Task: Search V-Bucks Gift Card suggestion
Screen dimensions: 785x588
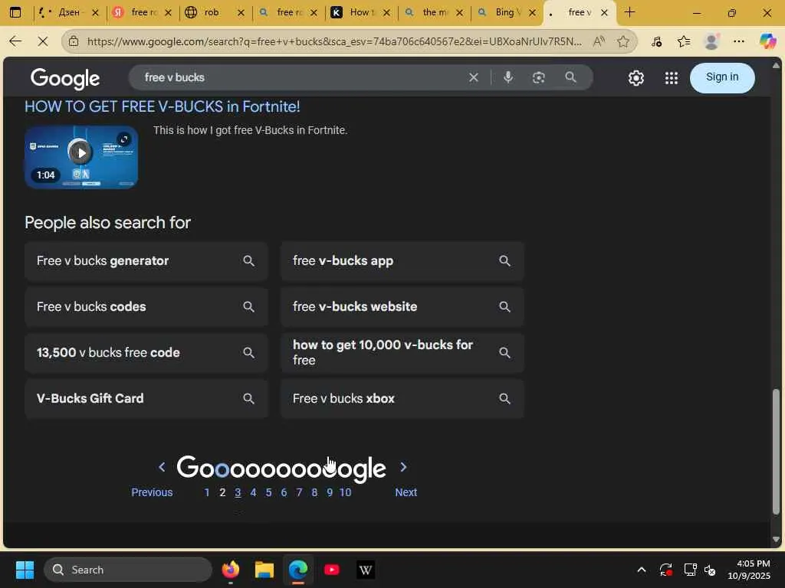Action: 146,398
